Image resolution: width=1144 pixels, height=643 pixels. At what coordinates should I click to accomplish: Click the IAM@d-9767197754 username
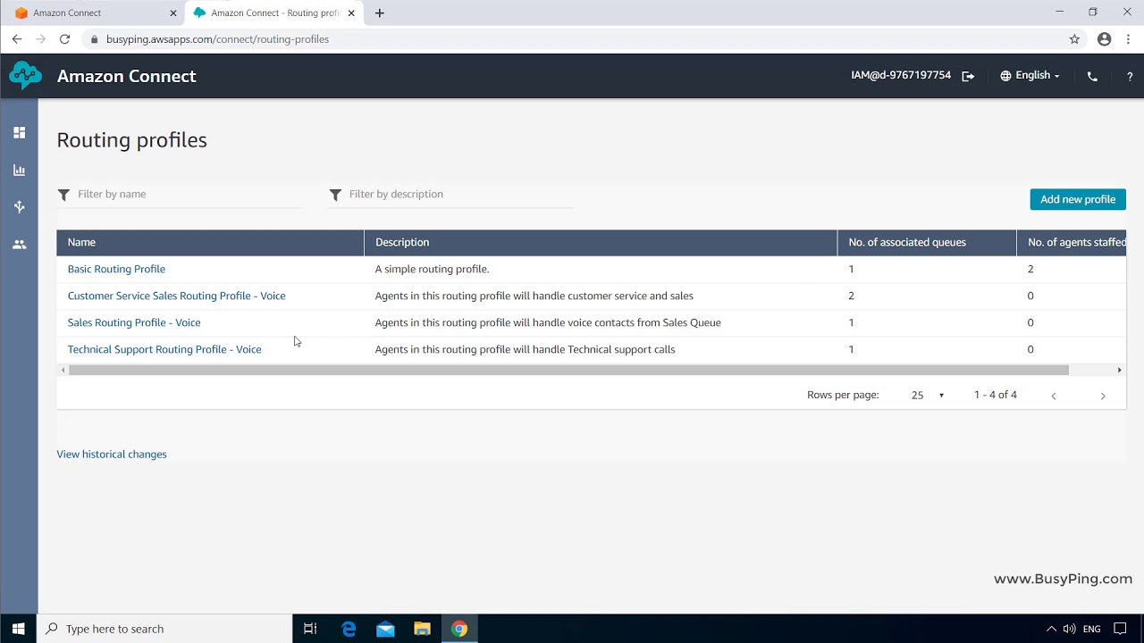pyautogui.click(x=901, y=75)
